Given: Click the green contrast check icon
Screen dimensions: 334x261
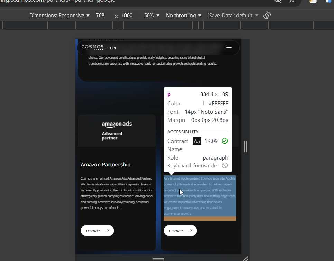Looking at the screenshot, I should tap(225, 141).
